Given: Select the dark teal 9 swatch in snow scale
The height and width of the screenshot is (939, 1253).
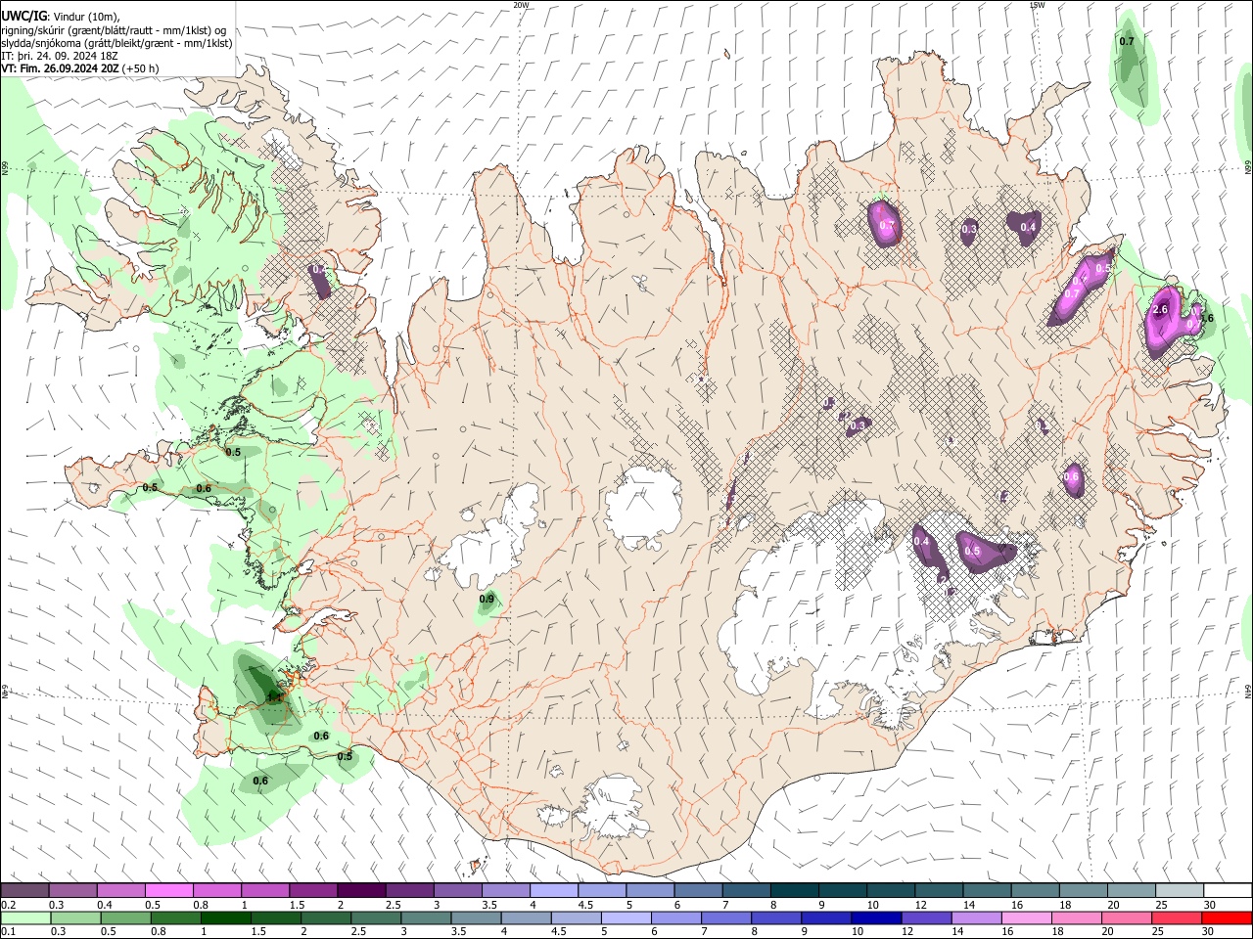Looking at the screenshot, I should [x=843, y=891].
